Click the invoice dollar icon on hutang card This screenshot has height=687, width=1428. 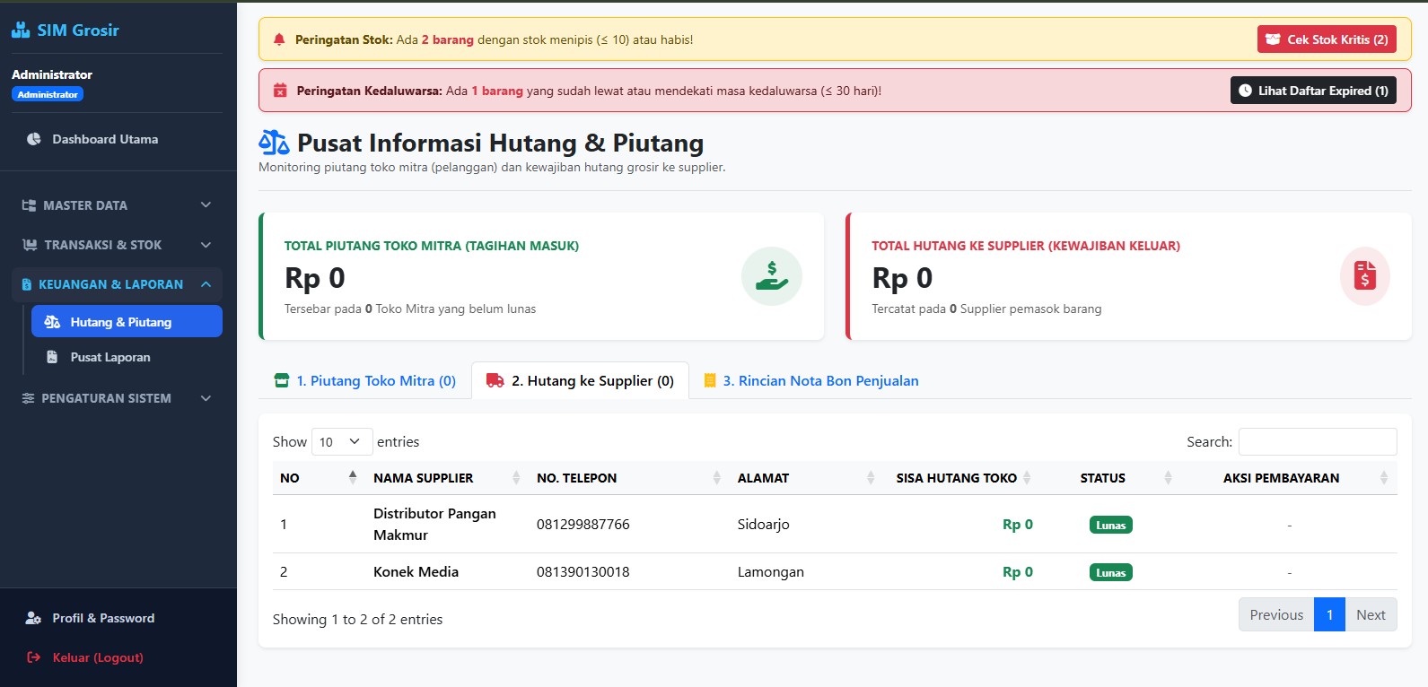[x=1364, y=276]
